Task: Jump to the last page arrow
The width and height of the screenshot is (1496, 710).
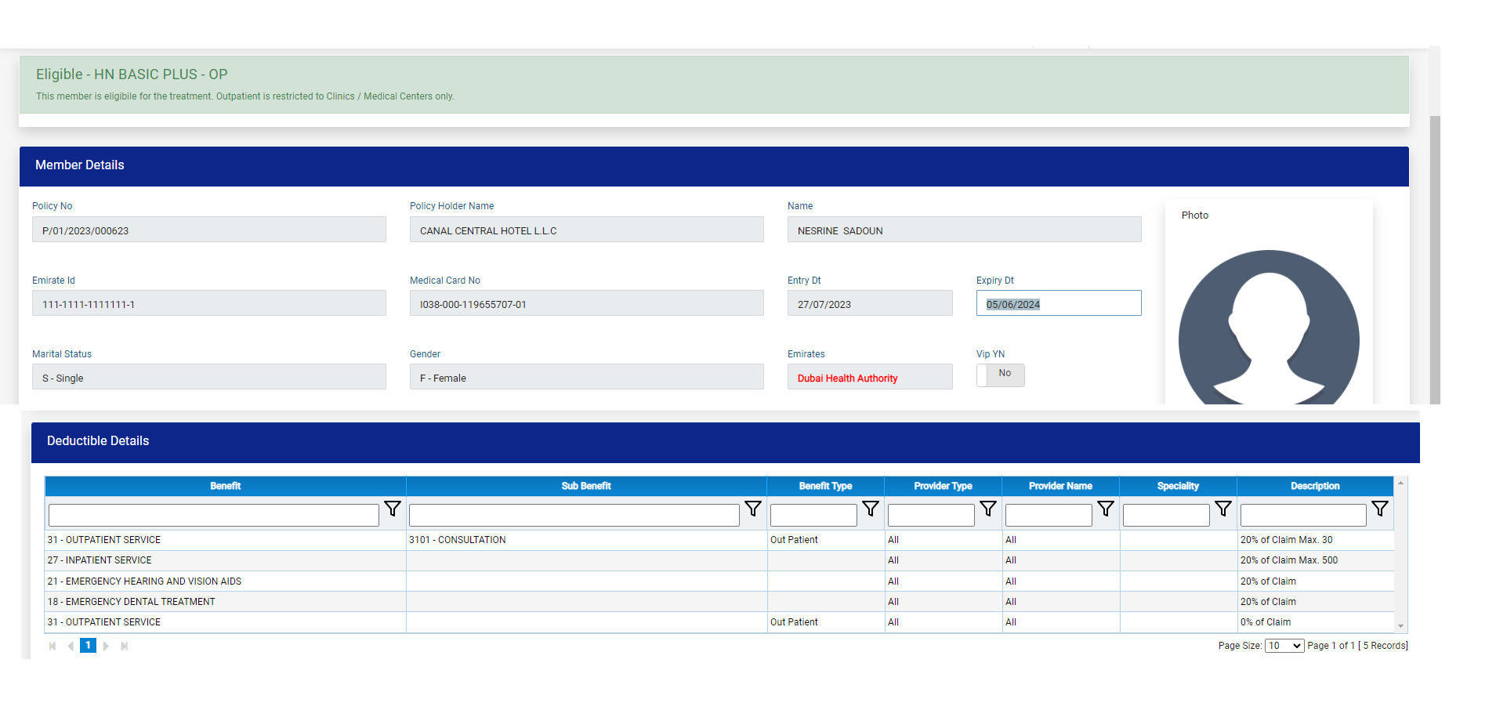Action: point(124,646)
